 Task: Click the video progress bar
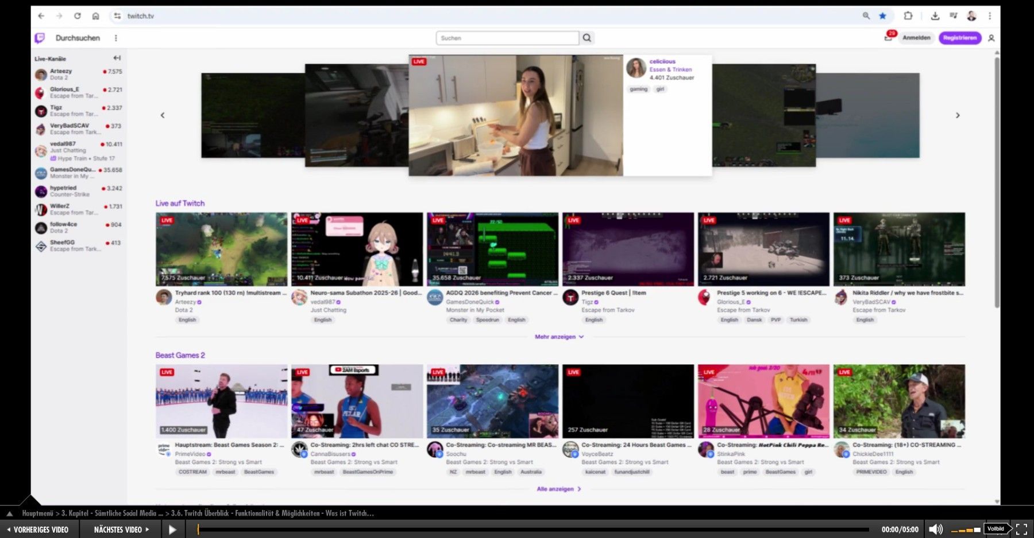click(534, 529)
